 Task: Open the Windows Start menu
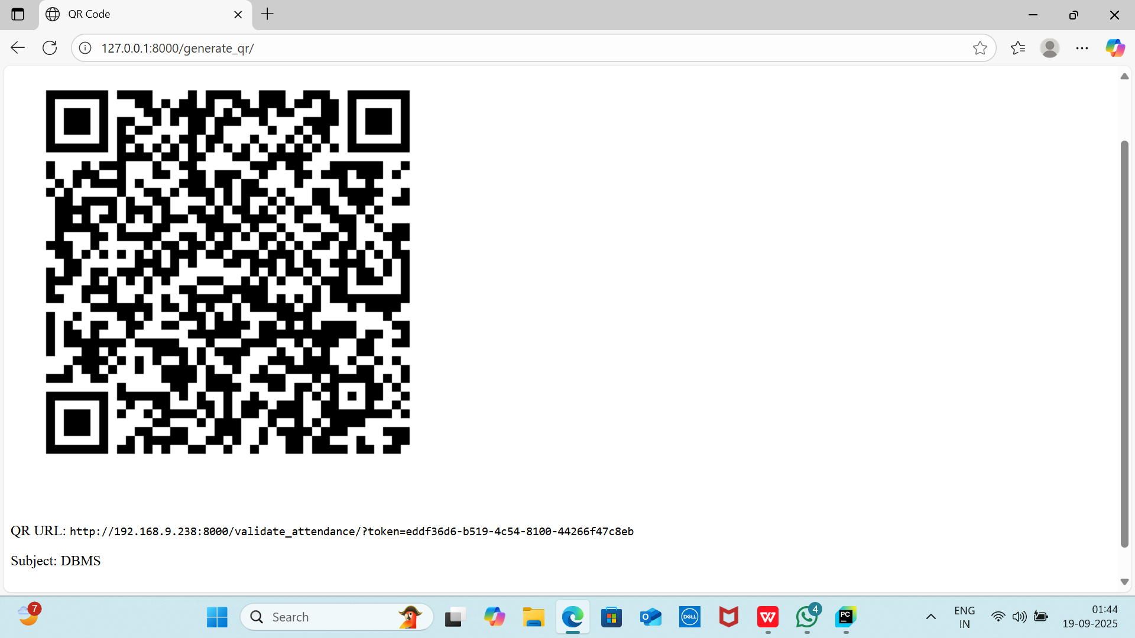[x=217, y=617]
